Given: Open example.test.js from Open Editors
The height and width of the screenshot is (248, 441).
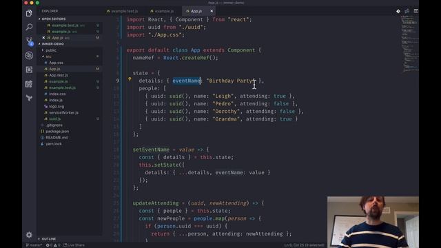Looking at the screenshot, I should point(65,25).
